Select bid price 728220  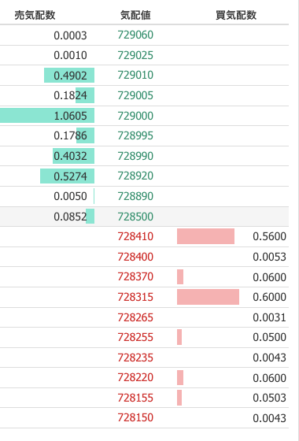pos(135,377)
